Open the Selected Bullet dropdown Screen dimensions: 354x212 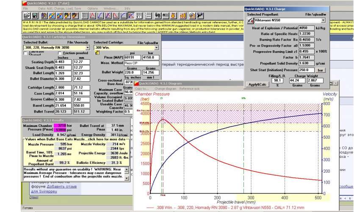tap(87, 48)
